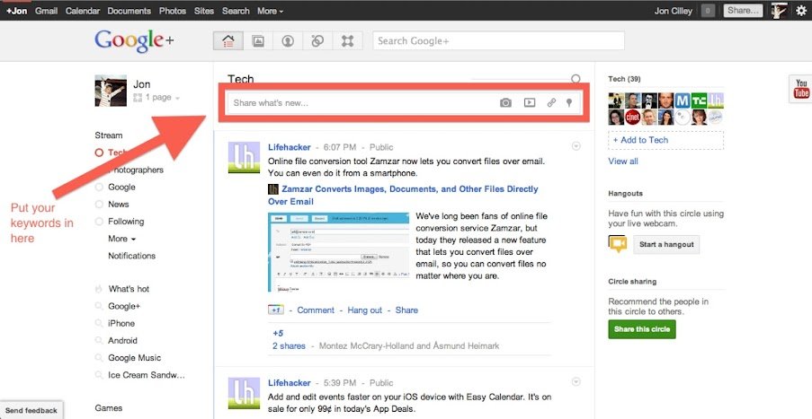This screenshot has height=419, width=812.
Task: Click the Lifehacker avatar on the 5:39 PM post
Action: coord(244,393)
